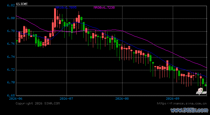This screenshot has width=210, height=115.
Task: Click the MA10:6.7095 indicator label
Action: point(66,8)
